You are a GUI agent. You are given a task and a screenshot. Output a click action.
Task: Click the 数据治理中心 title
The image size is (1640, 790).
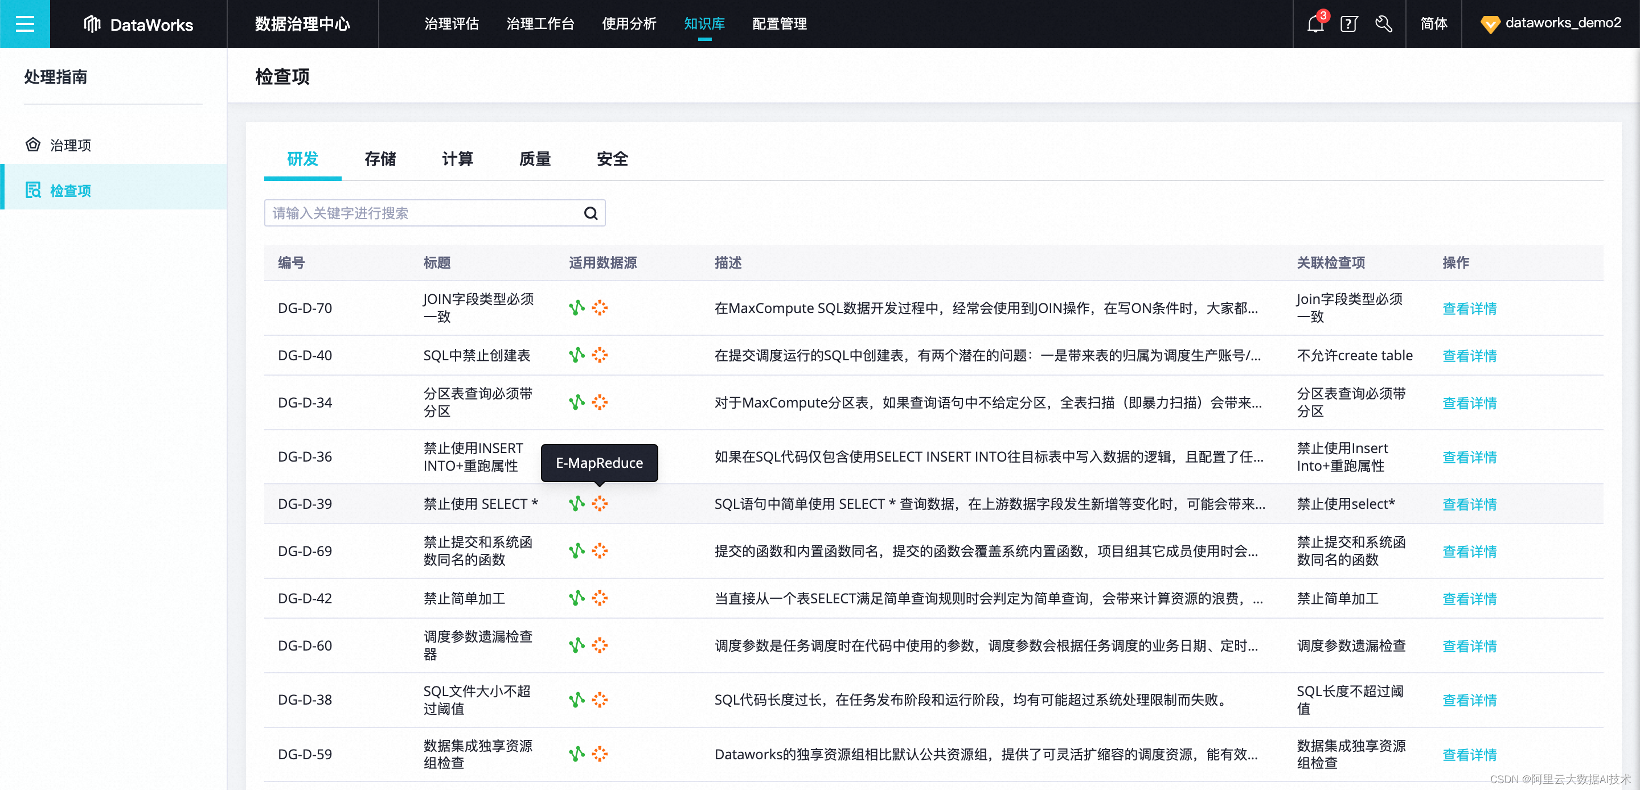coord(302,24)
